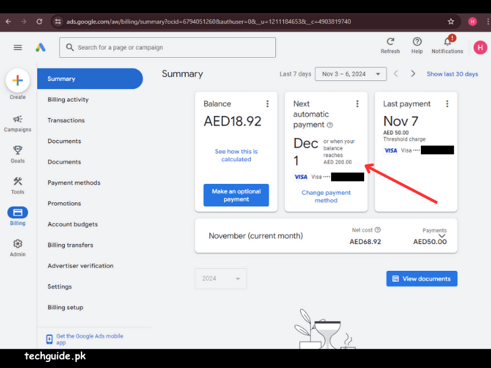The image size is (491, 368).
Task: Click the Nov 7 last payment date
Action: (401, 121)
